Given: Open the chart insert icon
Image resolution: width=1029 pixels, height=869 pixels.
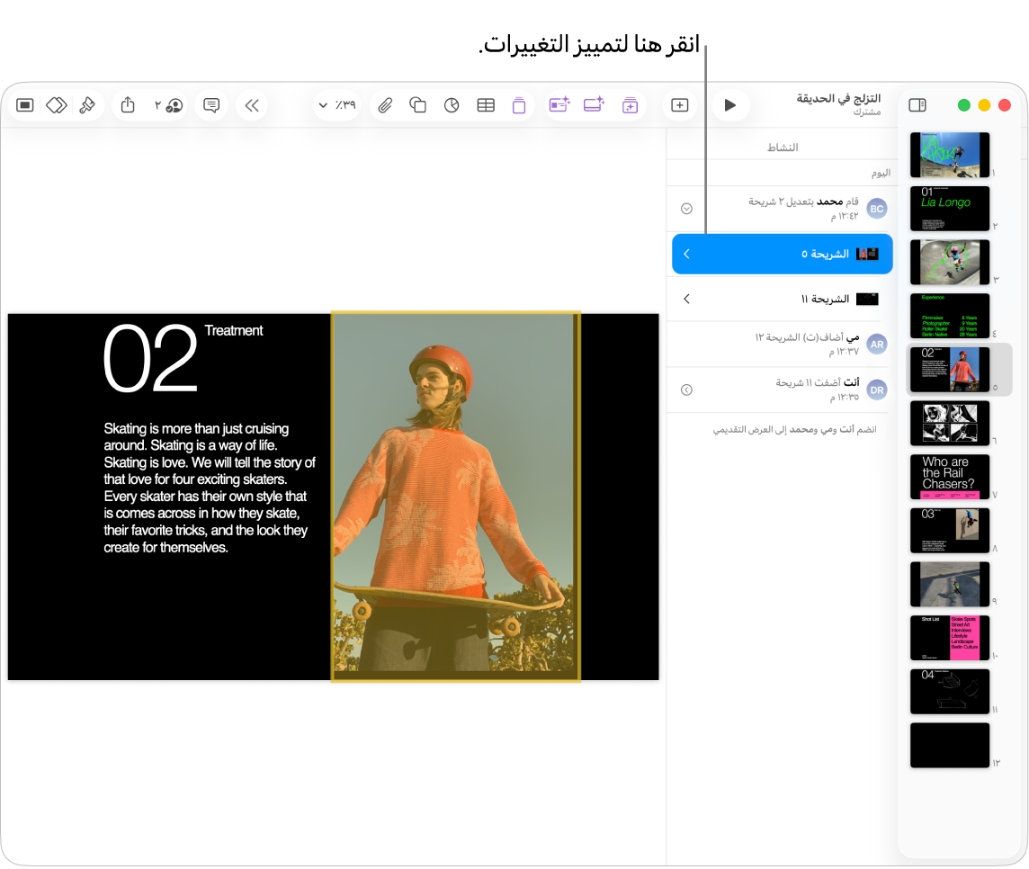Looking at the screenshot, I should click(x=452, y=105).
